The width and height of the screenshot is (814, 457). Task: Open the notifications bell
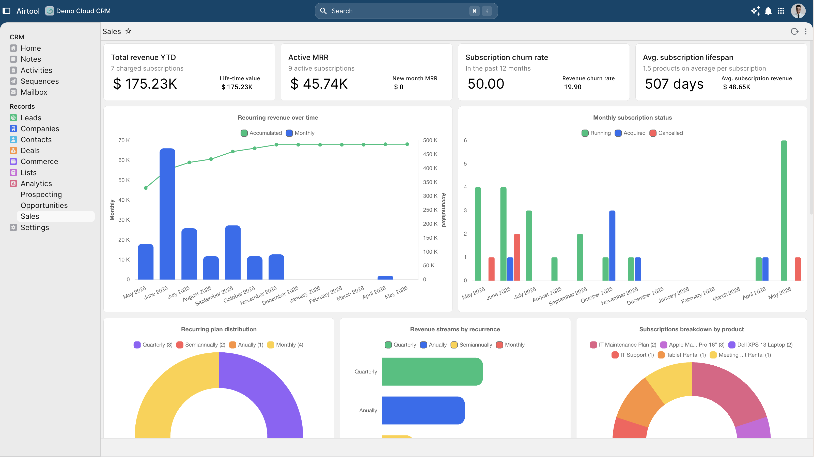click(768, 11)
